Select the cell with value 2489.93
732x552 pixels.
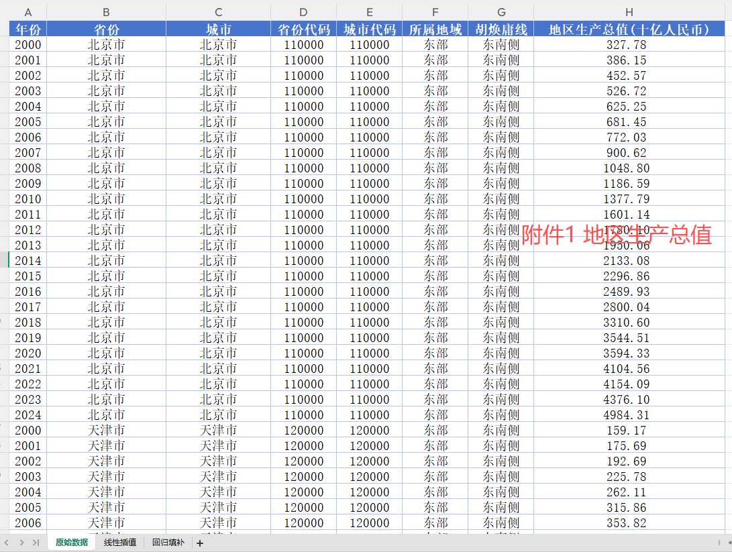(x=629, y=290)
